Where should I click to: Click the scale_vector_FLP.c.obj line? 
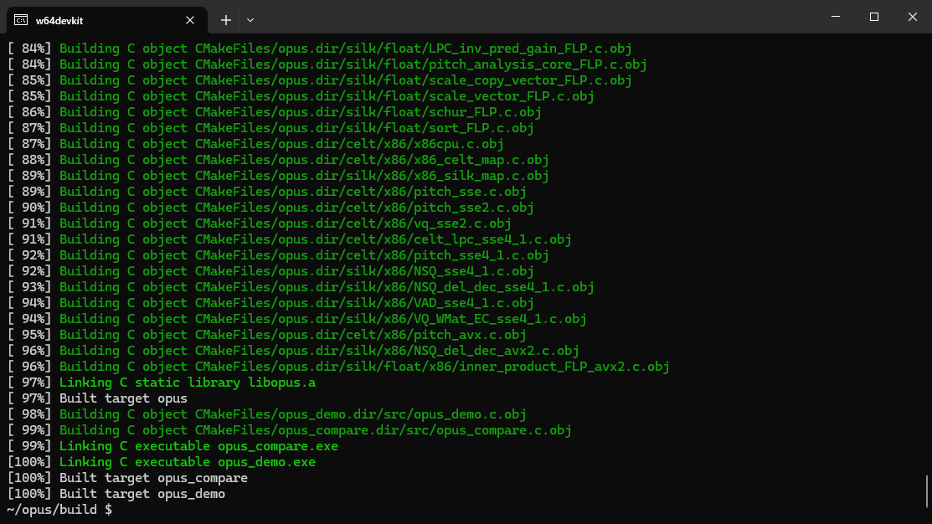coord(301,96)
